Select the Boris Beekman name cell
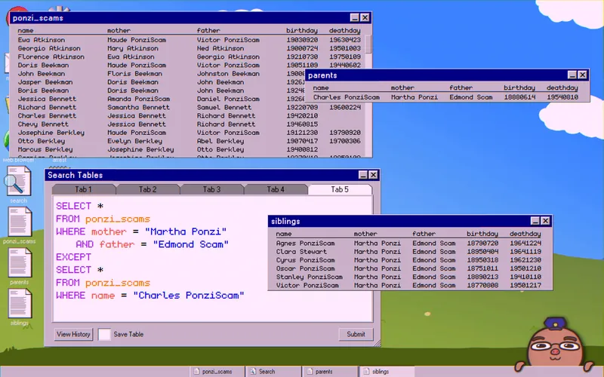The height and width of the screenshot is (377, 604). pos(43,90)
